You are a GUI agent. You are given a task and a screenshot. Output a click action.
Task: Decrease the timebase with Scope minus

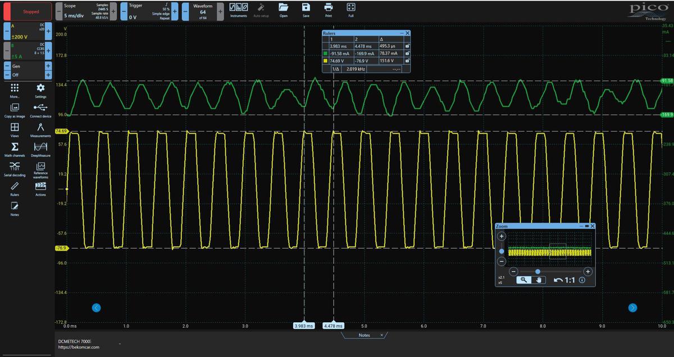click(58, 11)
